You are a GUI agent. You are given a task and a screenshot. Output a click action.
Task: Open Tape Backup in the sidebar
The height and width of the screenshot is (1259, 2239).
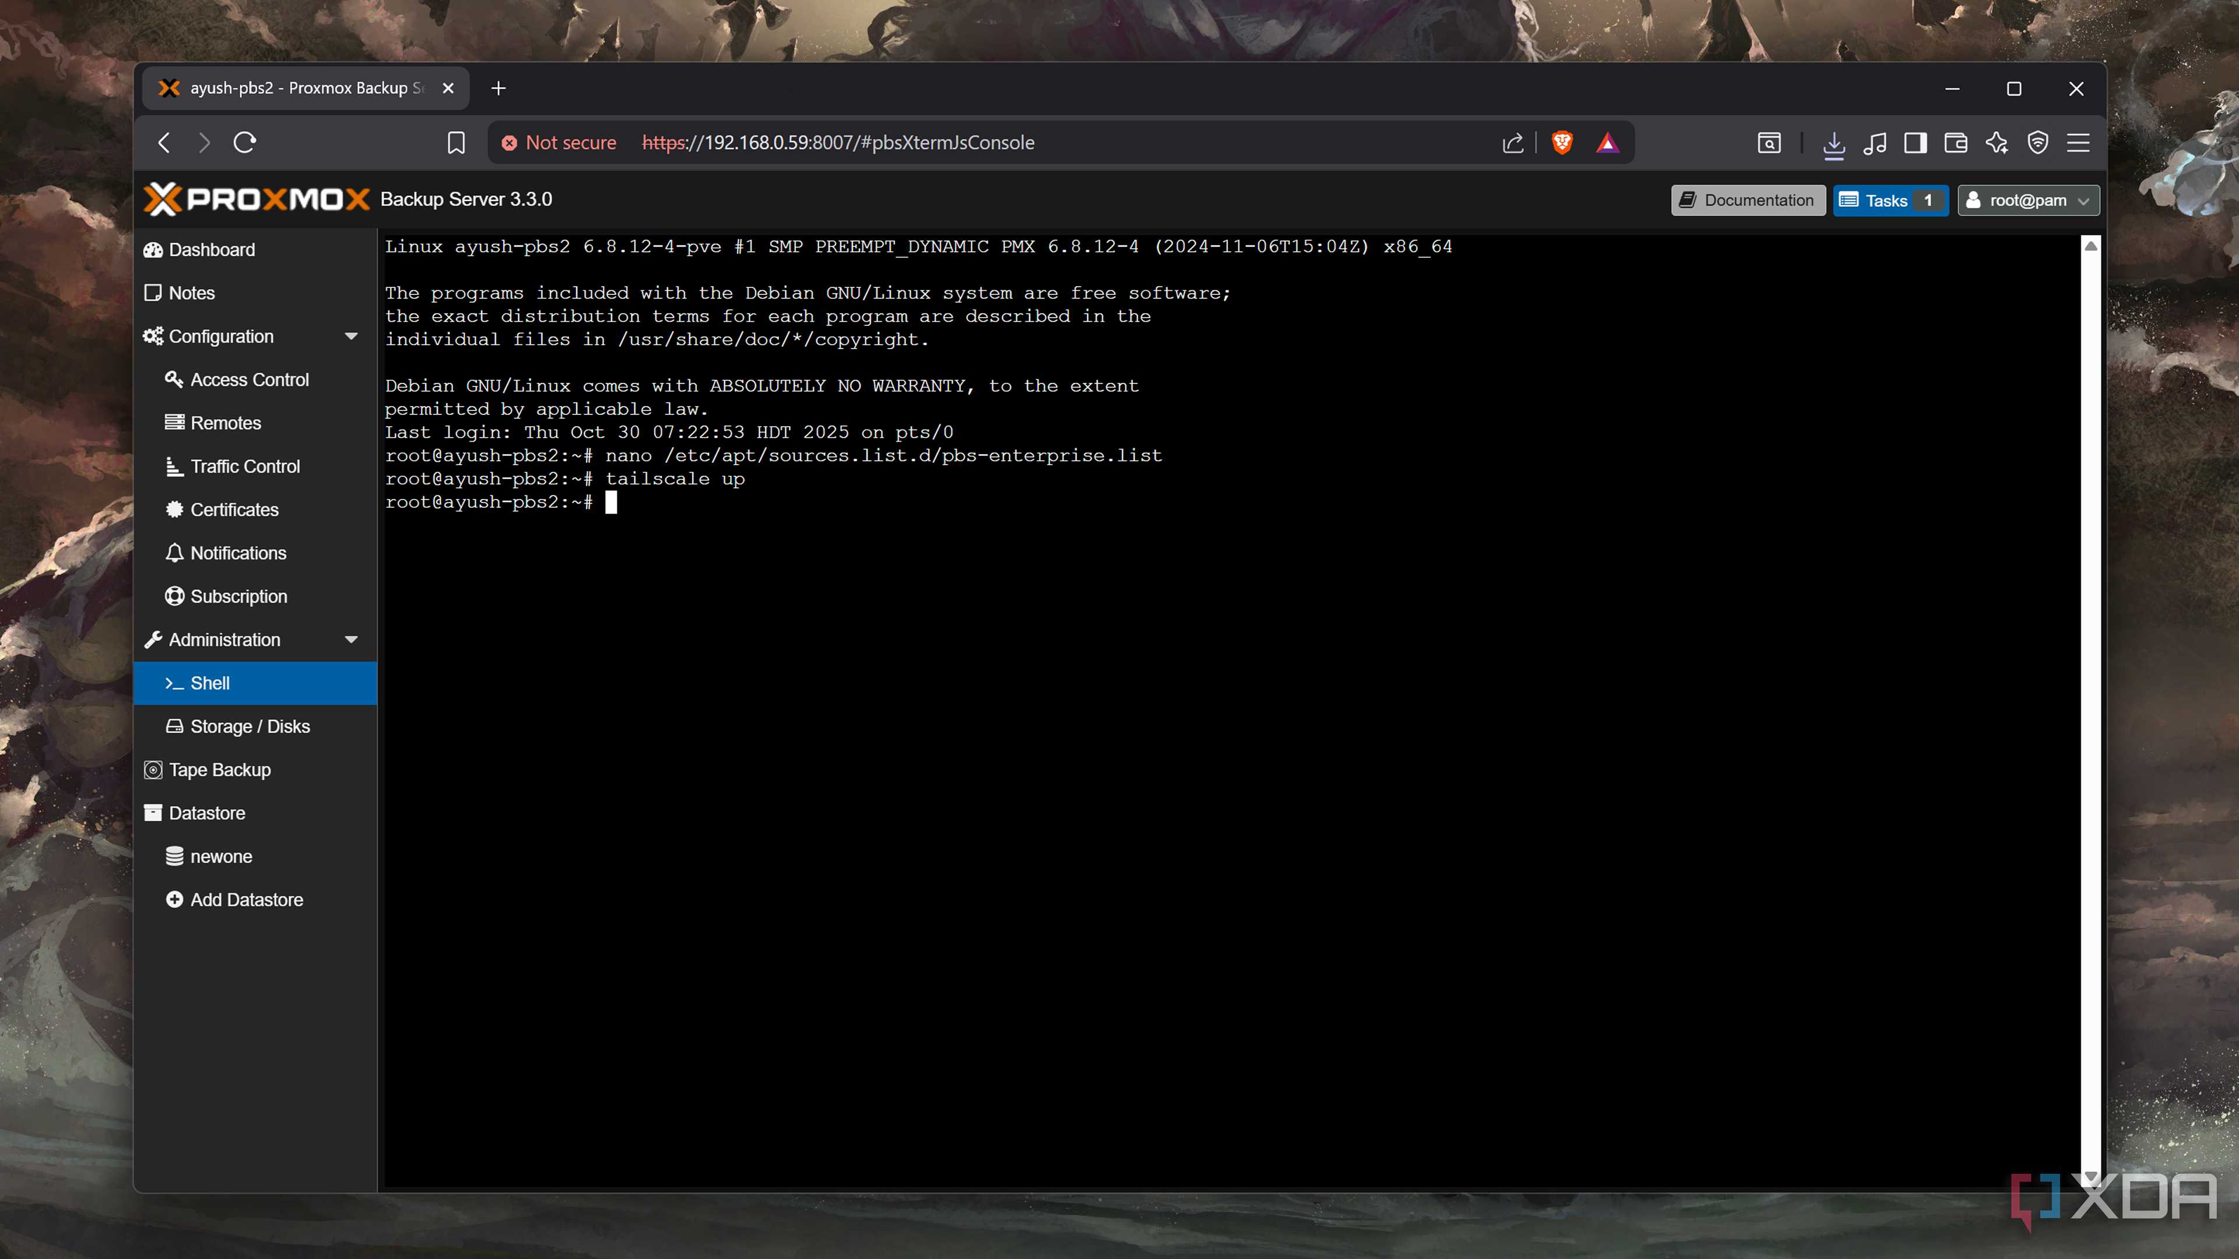click(255, 770)
